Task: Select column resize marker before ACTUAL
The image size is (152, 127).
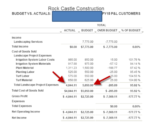Action: [61, 32]
